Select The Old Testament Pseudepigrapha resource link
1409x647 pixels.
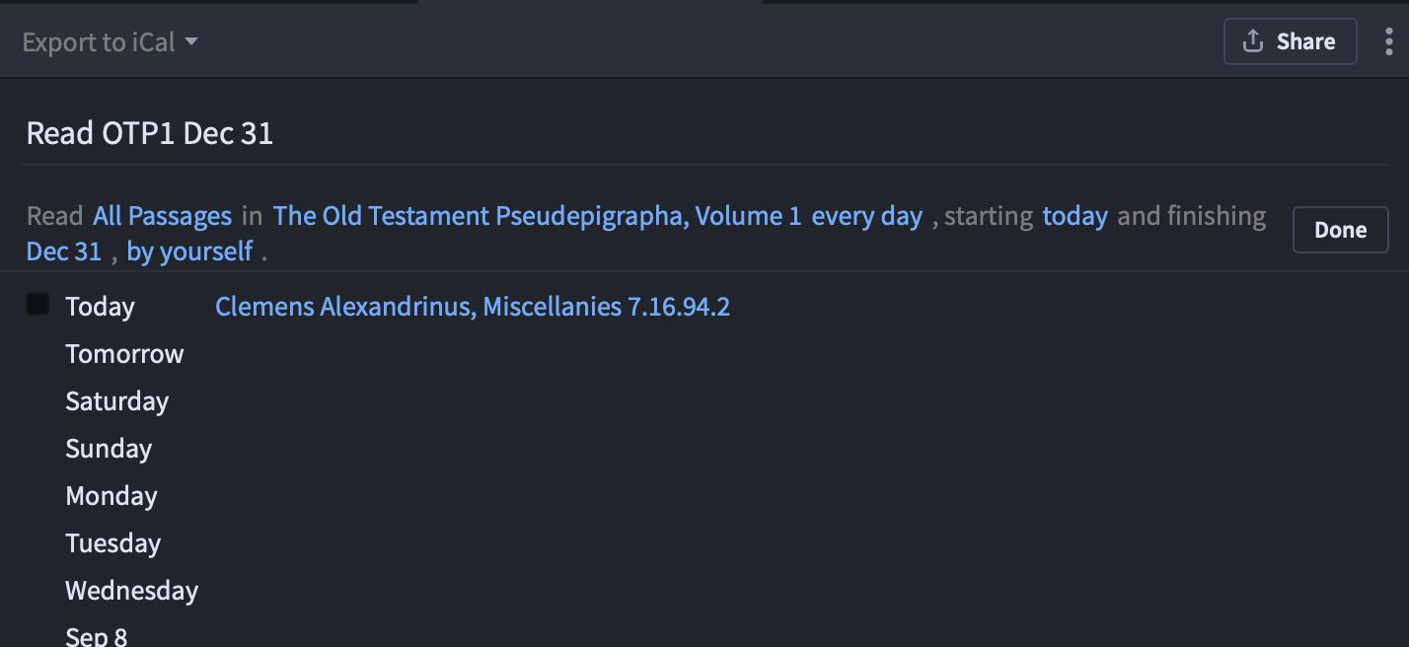tap(537, 216)
